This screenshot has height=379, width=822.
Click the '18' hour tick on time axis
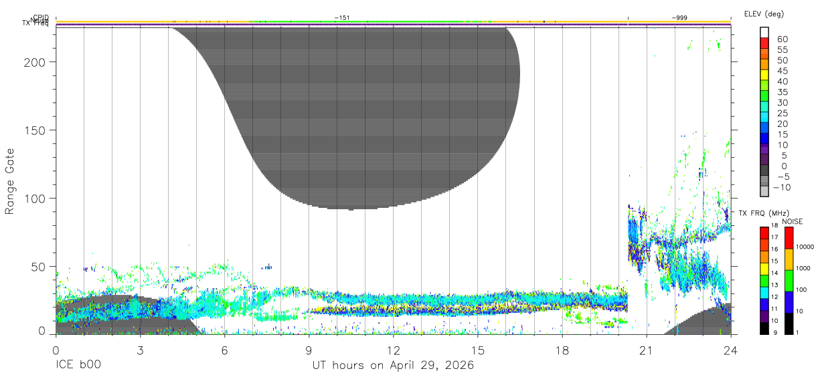pyautogui.click(x=562, y=350)
